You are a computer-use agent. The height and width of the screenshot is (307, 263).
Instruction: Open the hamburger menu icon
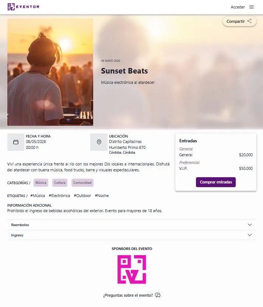[x=252, y=7]
